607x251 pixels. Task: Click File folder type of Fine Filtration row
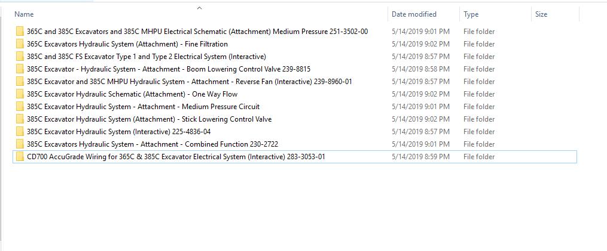[x=479, y=44]
